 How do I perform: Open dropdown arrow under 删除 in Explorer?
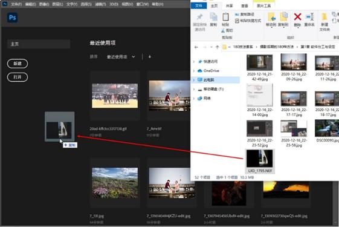(297, 28)
